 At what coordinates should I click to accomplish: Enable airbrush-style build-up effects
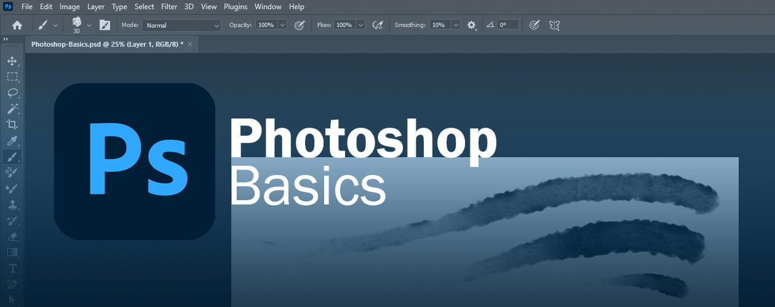378,25
